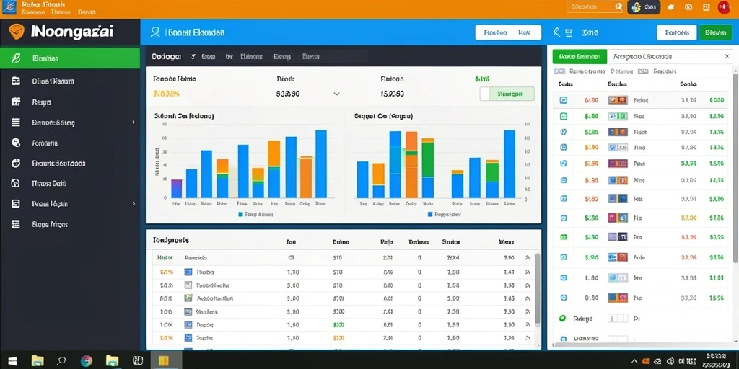Select the green tab in the right panel
Image resolution: width=739 pixels, height=369 pixels.
(x=580, y=56)
